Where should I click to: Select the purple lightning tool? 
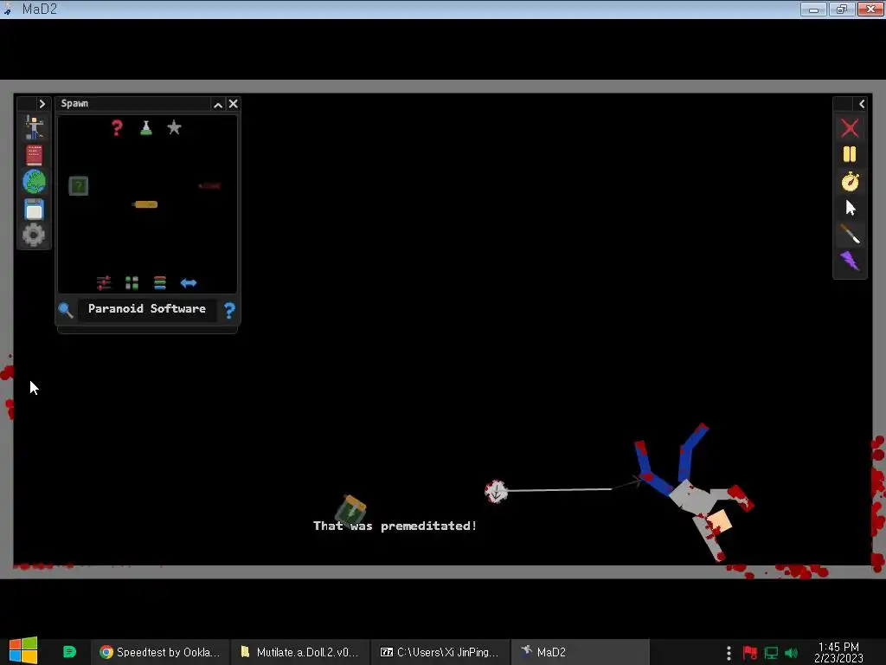[x=850, y=261]
